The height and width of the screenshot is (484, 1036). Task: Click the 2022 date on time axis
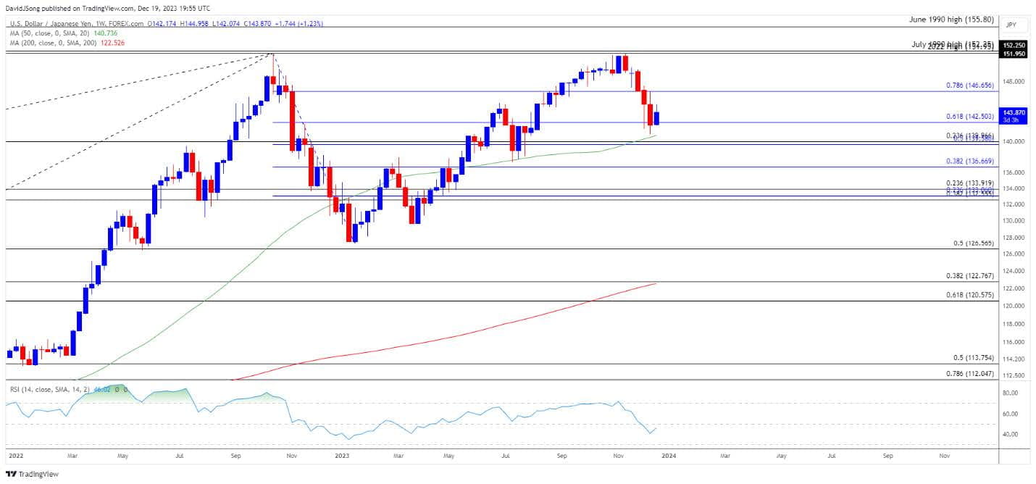(14, 458)
